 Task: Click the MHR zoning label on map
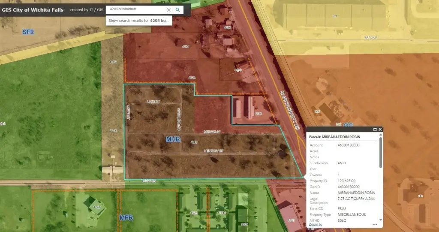click(x=173, y=139)
